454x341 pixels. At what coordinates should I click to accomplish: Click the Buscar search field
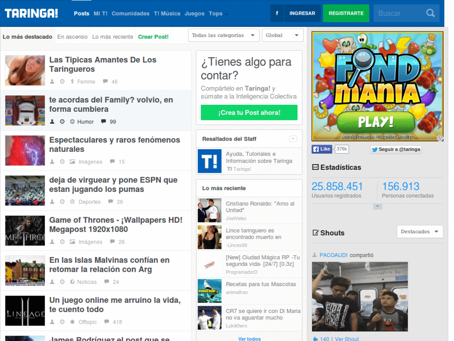[399, 13]
